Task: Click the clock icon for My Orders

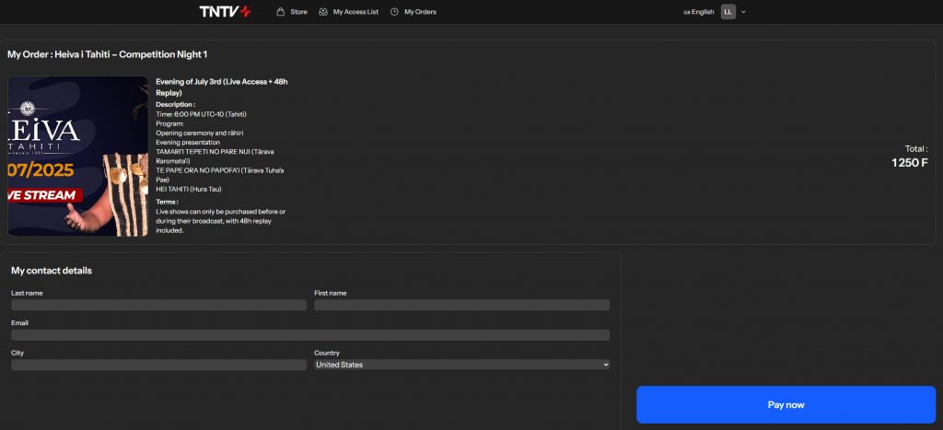Action: pyautogui.click(x=394, y=12)
